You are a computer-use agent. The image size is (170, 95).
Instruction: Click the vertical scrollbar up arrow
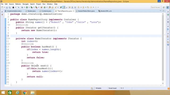pyautogui.click(x=163, y=14)
